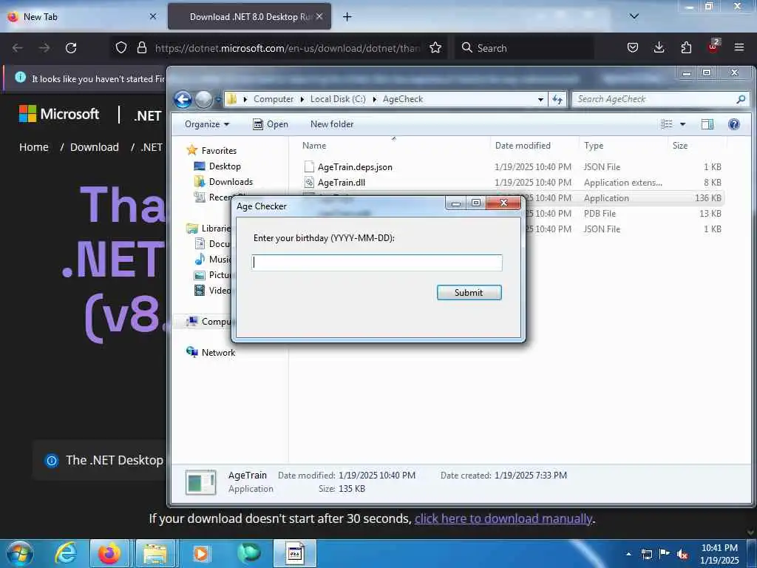Click the Search AgeCheck box
757x568 pixels.
[x=660, y=99]
